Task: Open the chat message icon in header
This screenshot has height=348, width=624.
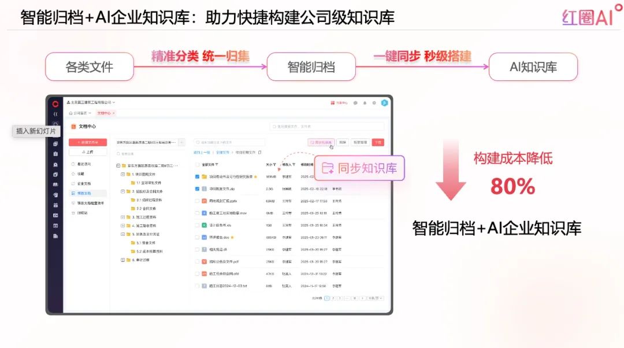Action: [355, 103]
